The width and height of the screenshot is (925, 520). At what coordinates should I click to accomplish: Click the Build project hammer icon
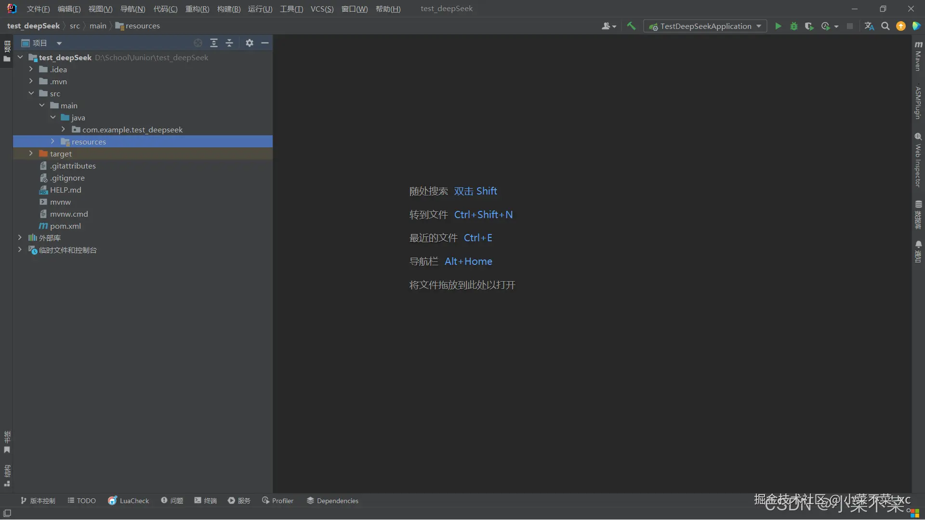click(x=631, y=26)
